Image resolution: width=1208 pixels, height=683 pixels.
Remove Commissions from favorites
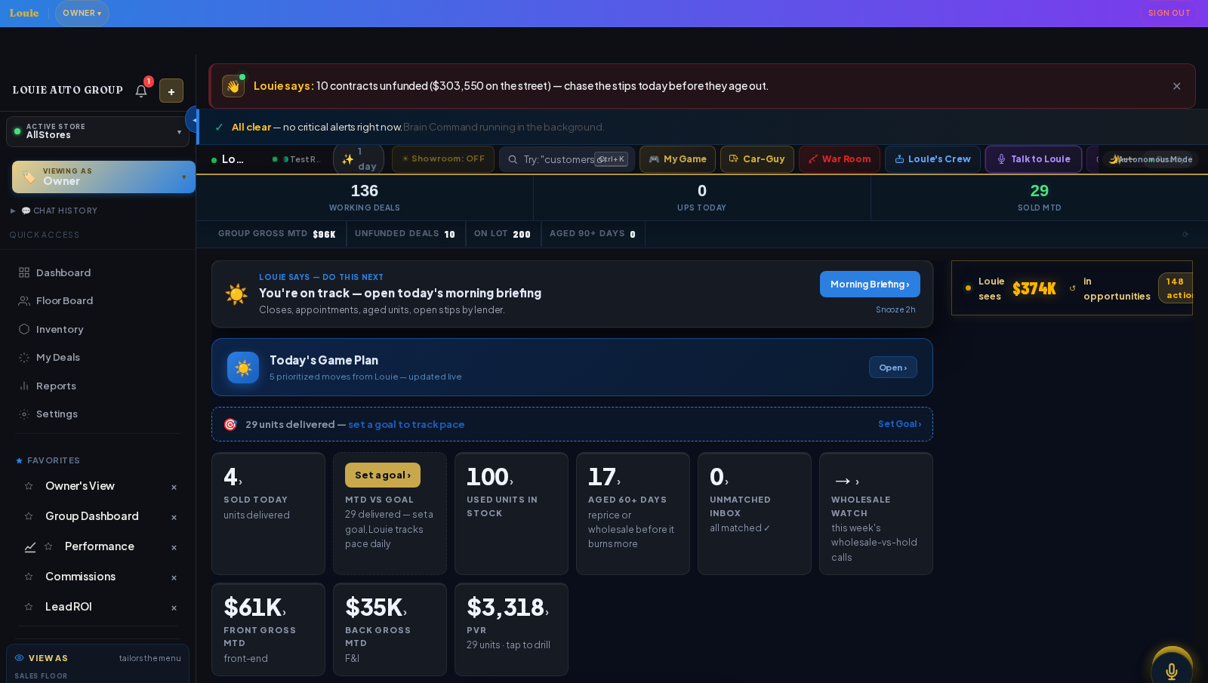174,578
